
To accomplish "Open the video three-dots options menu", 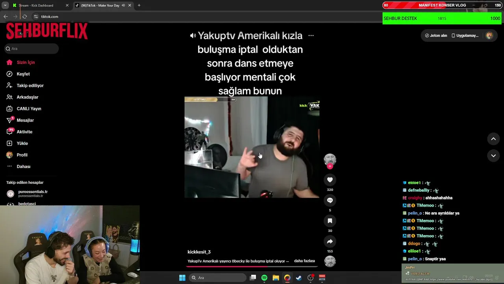I will pyautogui.click(x=311, y=35).
